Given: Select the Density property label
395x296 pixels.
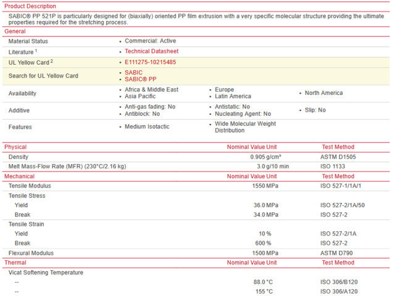Looking at the screenshot, I should pyautogui.click(x=19, y=157).
